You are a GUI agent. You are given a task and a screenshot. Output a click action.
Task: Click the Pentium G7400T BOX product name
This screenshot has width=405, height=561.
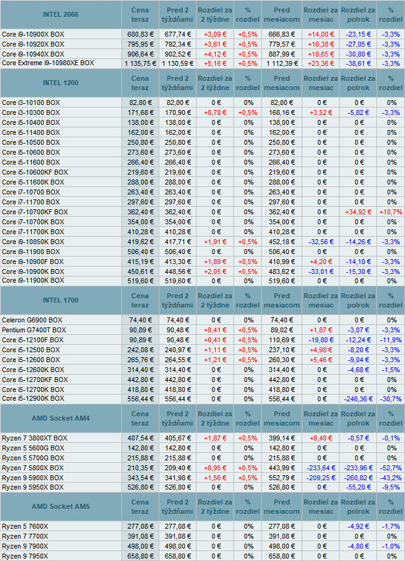(34, 330)
